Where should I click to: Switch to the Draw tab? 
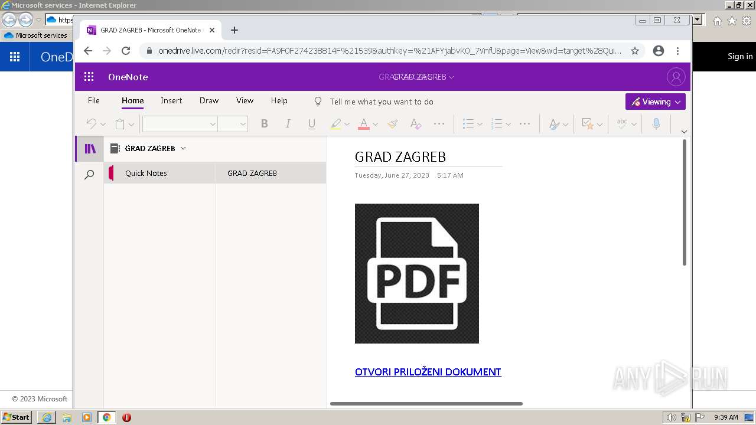(209, 100)
